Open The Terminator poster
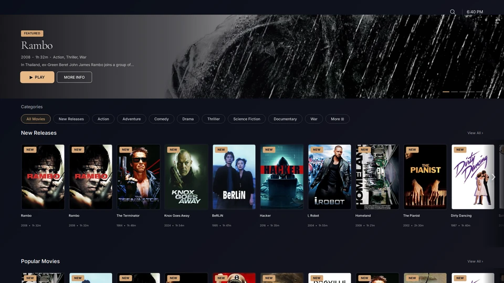 coord(138,177)
